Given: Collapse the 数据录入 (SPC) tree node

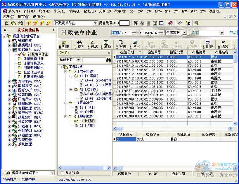Looking at the screenshot, I should 9,50.
